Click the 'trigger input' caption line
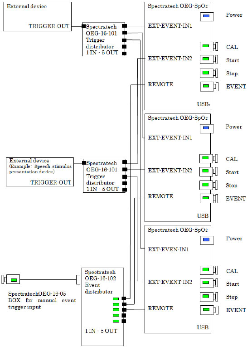 (24, 307)
